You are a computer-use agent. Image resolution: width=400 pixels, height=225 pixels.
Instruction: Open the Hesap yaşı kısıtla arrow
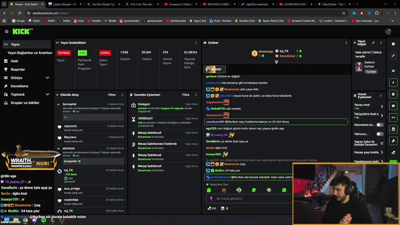tap(382, 152)
